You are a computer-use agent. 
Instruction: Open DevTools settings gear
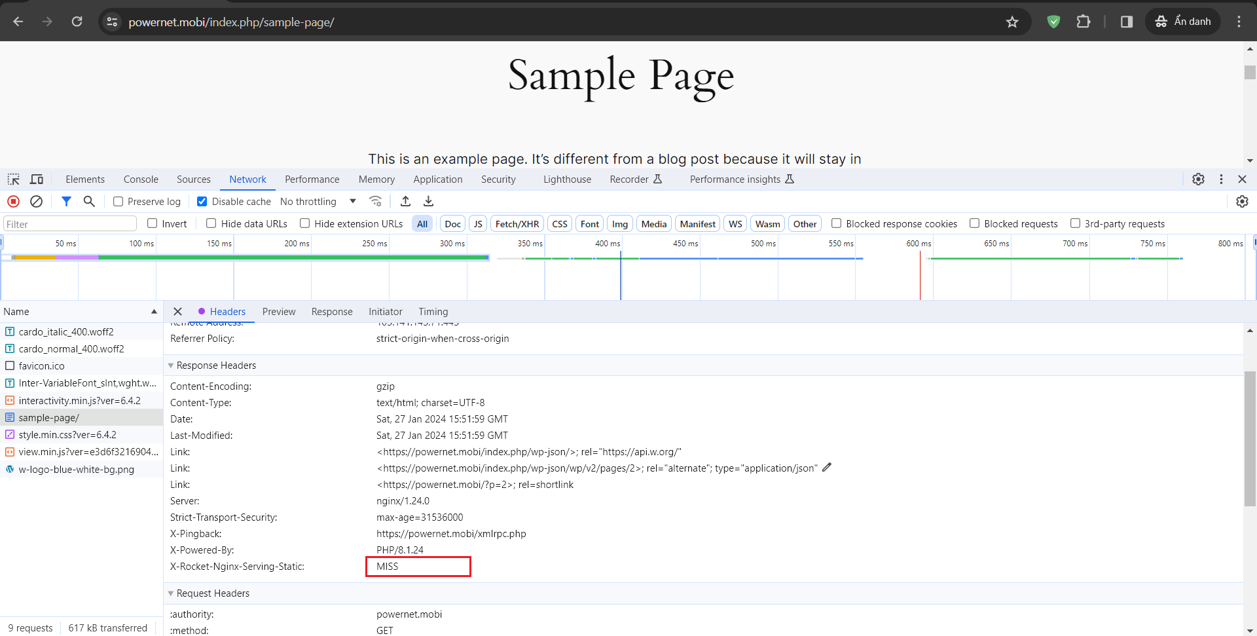[1198, 179]
